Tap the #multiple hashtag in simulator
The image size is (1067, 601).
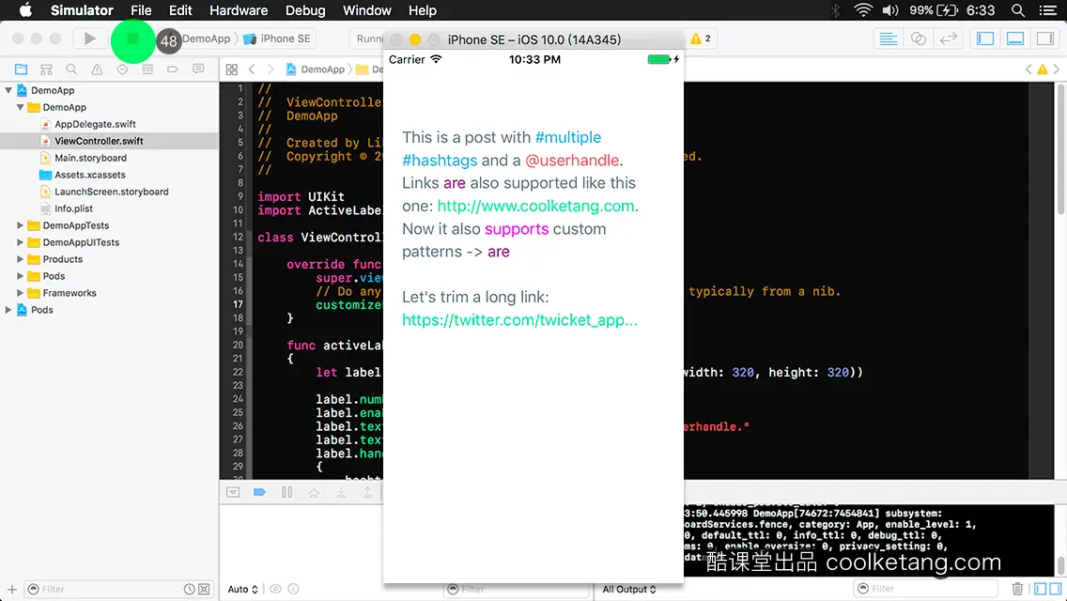568,137
